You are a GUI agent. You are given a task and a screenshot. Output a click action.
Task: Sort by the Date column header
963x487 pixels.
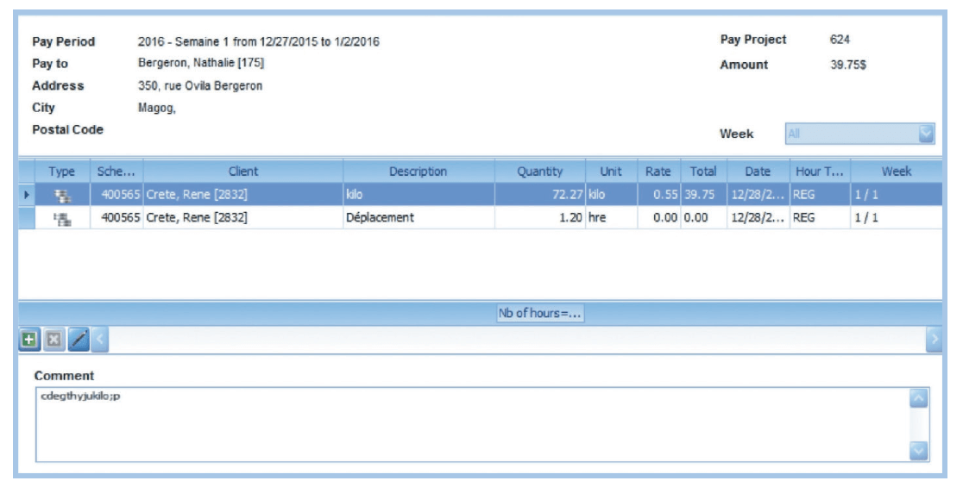pyautogui.click(x=758, y=172)
